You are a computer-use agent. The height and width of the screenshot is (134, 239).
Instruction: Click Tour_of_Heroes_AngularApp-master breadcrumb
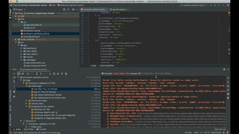pyautogui.click(x=29, y=5)
